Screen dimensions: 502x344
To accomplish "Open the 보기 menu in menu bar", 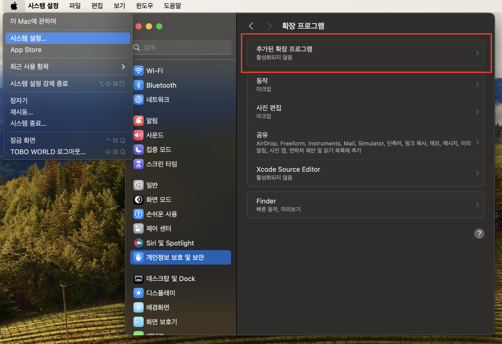I will [x=119, y=6].
